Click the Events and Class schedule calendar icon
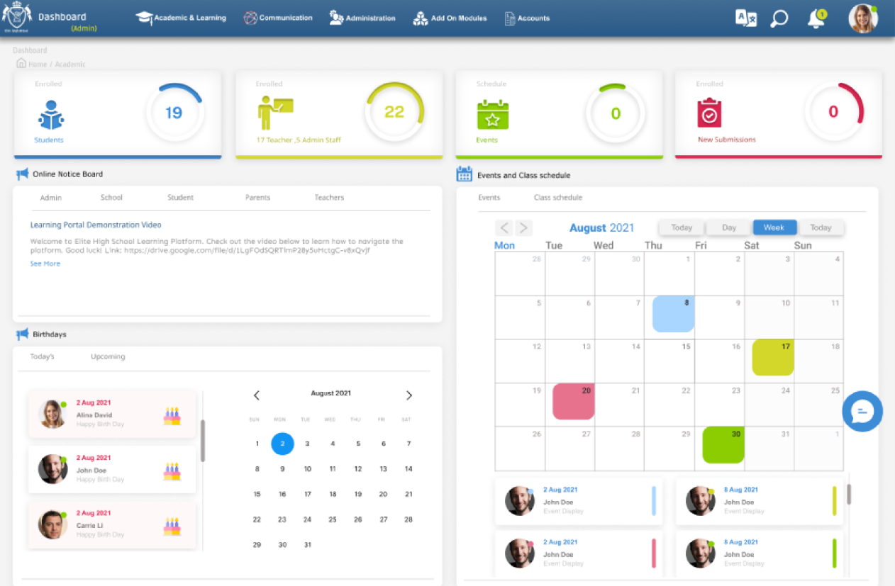The height and width of the screenshot is (586, 895). coord(465,174)
